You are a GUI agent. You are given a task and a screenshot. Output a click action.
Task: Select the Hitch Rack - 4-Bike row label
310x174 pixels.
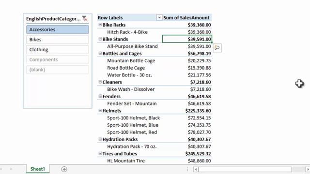[x=127, y=32]
